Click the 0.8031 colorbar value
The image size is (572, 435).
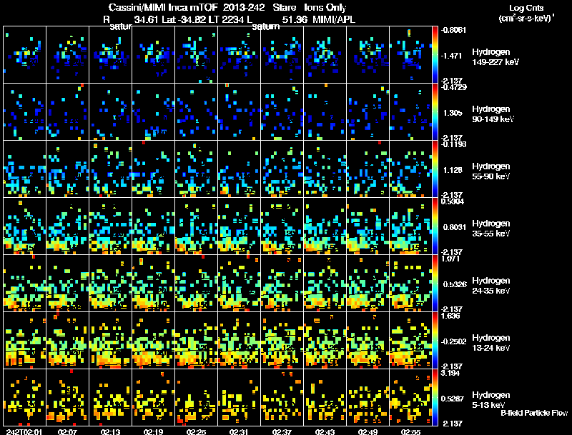click(x=455, y=227)
